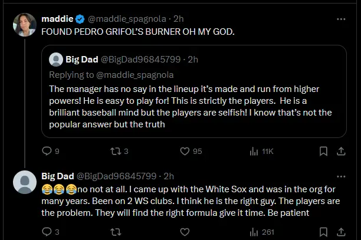This screenshot has width=361, height=240.
Task: Open more options on Big Dad's reply
Action: click(341, 176)
